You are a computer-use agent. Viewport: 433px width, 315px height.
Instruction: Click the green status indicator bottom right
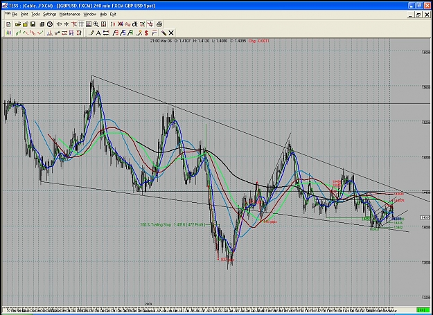click(422, 309)
